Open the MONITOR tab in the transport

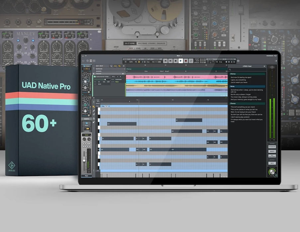click(220, 59)
